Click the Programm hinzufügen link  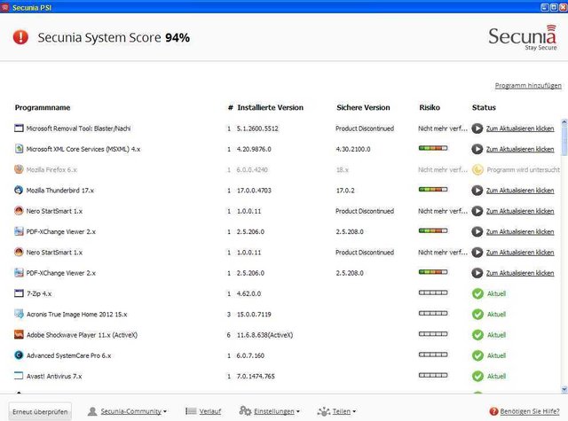point(528,85)
